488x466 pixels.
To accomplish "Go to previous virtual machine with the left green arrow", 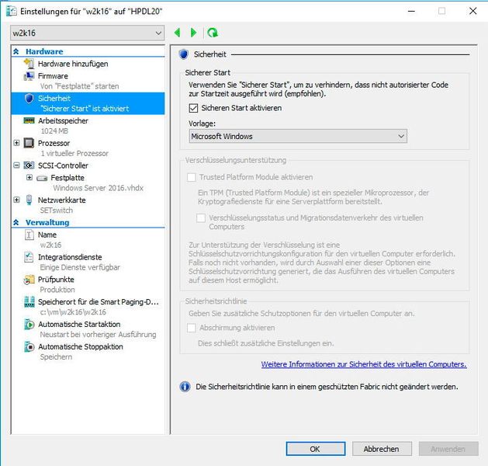I will click(178, 33).
